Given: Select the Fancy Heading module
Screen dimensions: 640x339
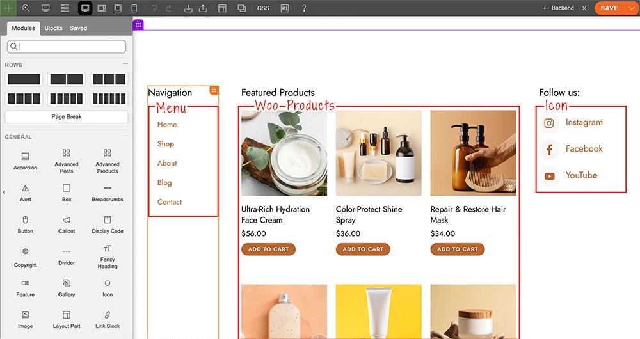Looking at the screenshot, I should pyautogui.click(x=108, y=255).
